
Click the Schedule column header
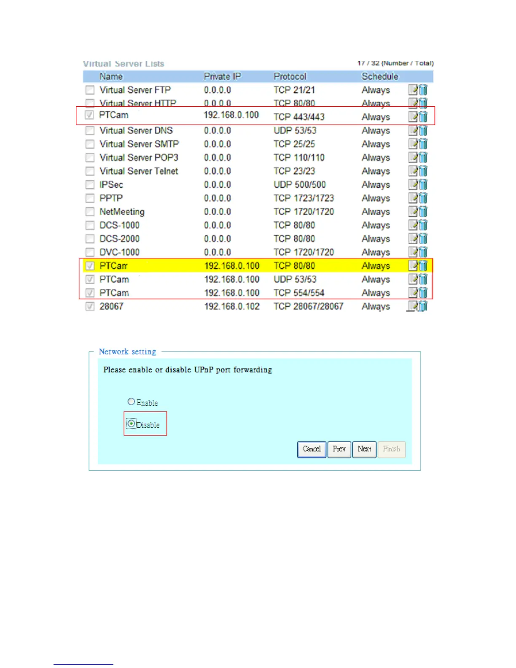(380, 76)
